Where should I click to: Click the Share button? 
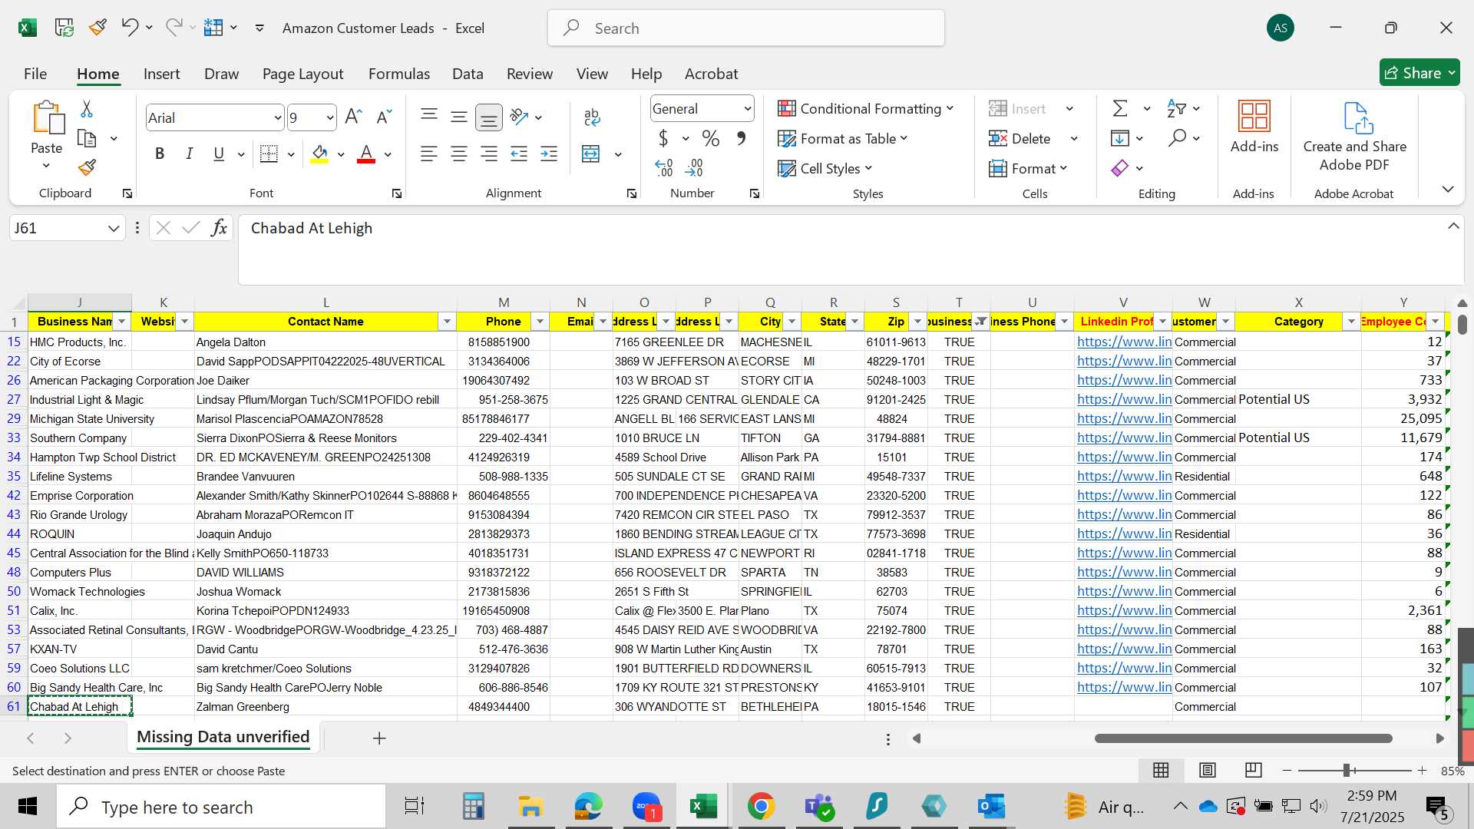[x=1419, y=73]
